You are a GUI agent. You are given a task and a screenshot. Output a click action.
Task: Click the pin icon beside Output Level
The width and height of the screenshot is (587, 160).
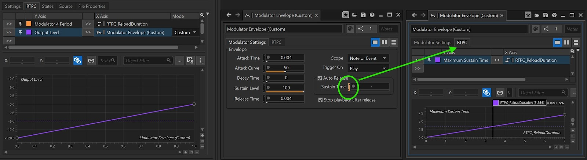20,32
